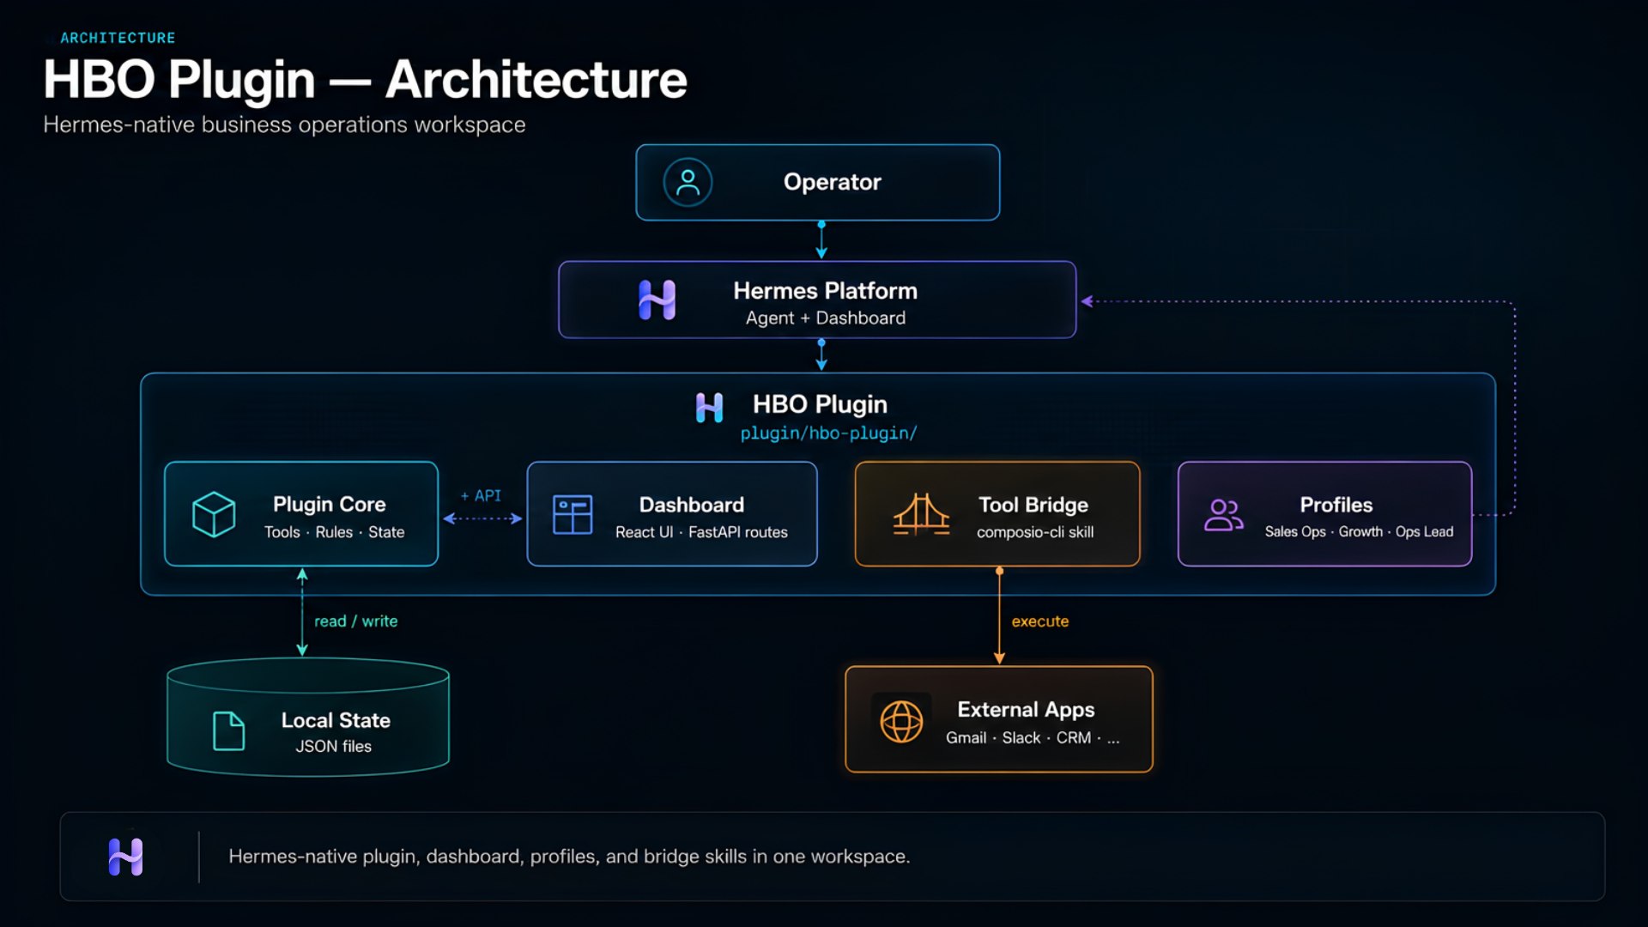
Task: Click Sales Ops · Growth · Ops Lead
Action: click(1359, 531)
